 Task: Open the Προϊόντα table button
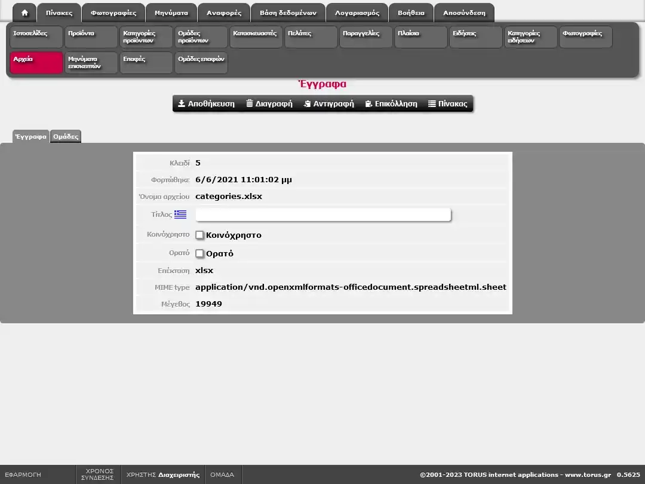pos(91,37)
